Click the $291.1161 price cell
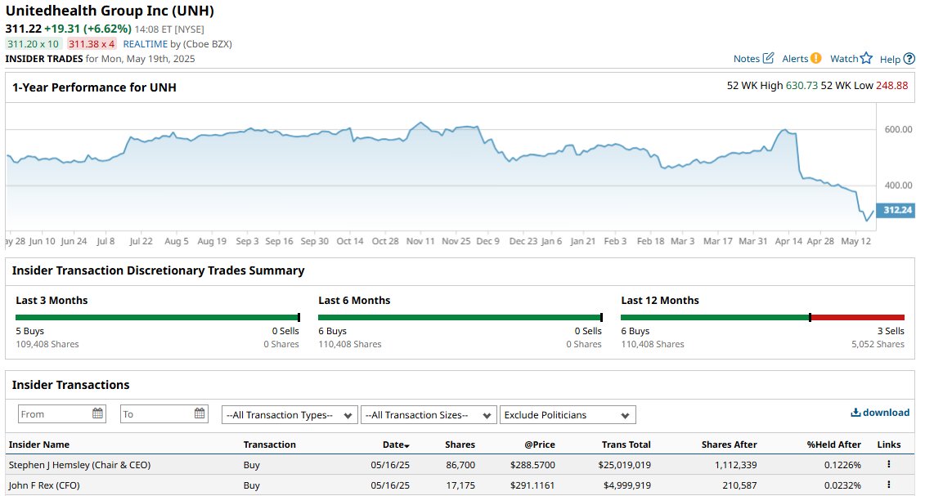This screenshot has height=496, width=925. click(x=532, y=485)
